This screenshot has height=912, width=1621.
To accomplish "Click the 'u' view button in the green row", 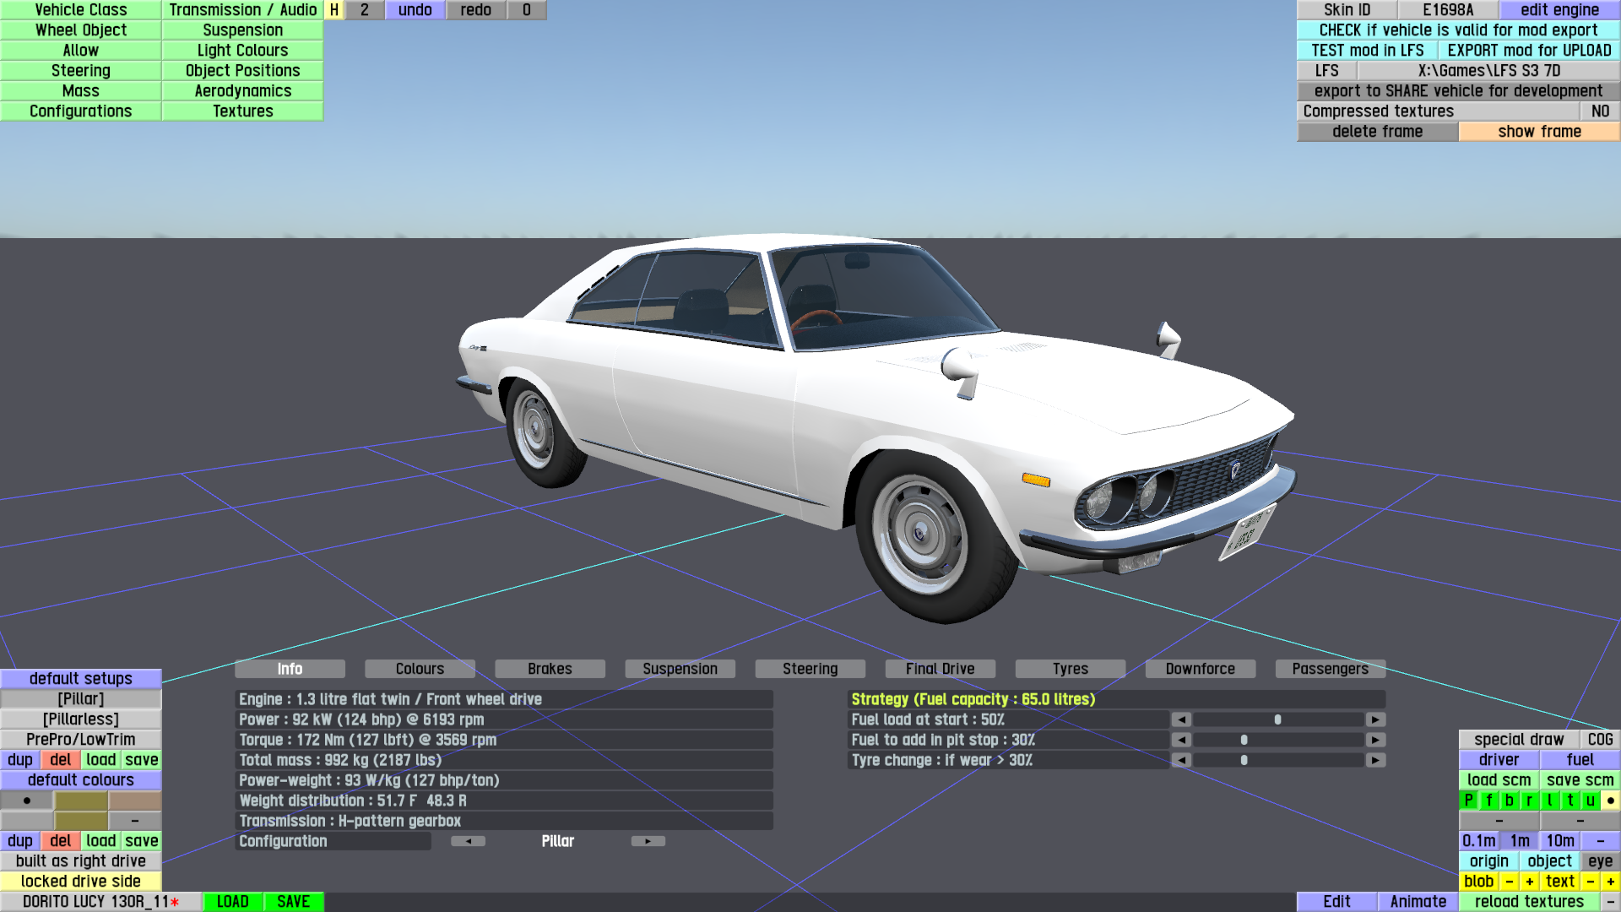I will [x=1590, y=801].
